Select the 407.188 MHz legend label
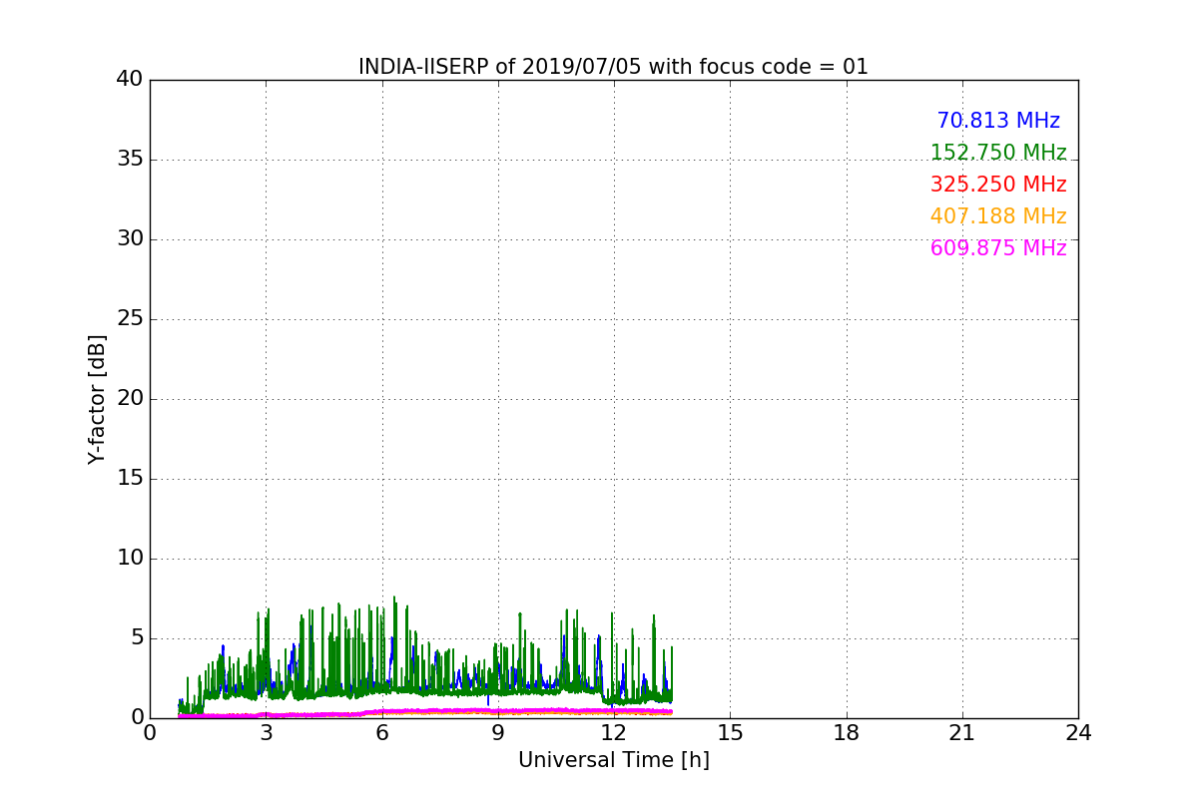1198x798 pixels. click(x=998, y=216)
